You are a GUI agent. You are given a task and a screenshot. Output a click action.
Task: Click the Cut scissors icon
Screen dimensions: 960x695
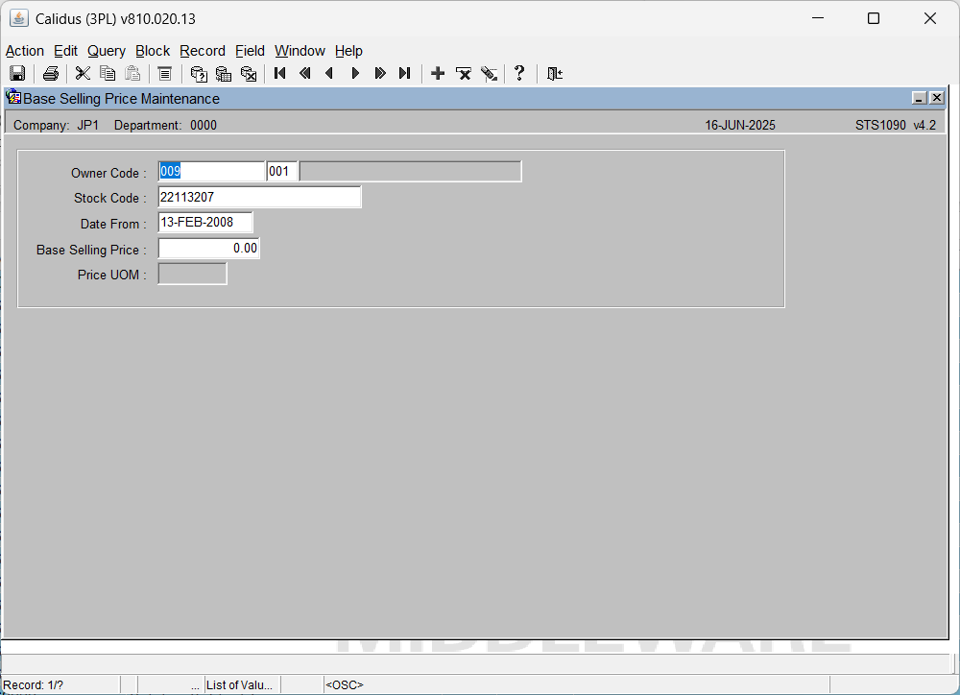(83, 74)
